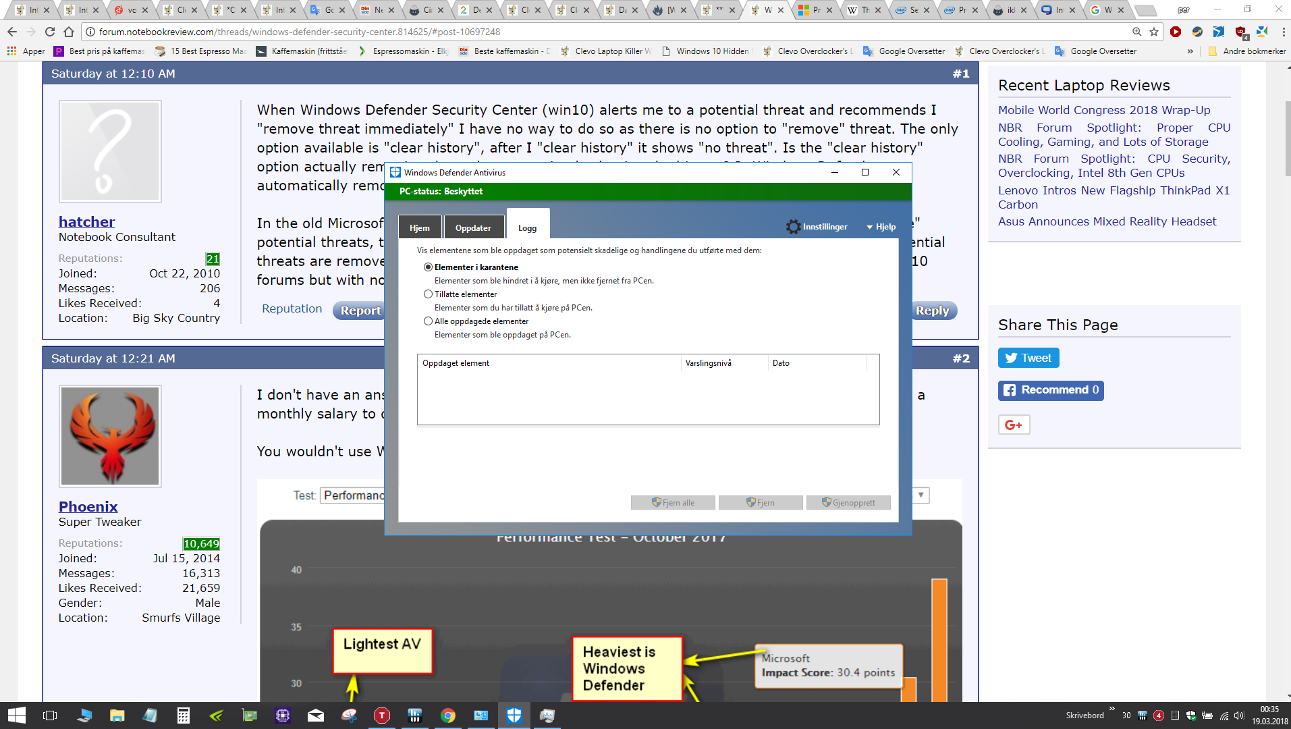Screen dimensions: 1291x729
Task: Click the battery tray icon
Action: (x=1207, y=715)
